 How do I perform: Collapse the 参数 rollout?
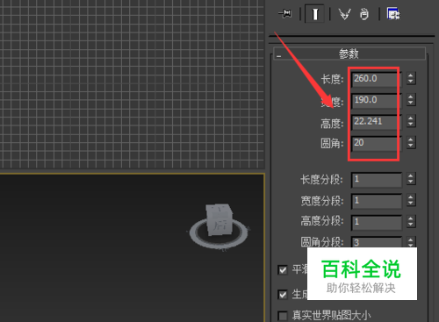[x=349, y=54]
